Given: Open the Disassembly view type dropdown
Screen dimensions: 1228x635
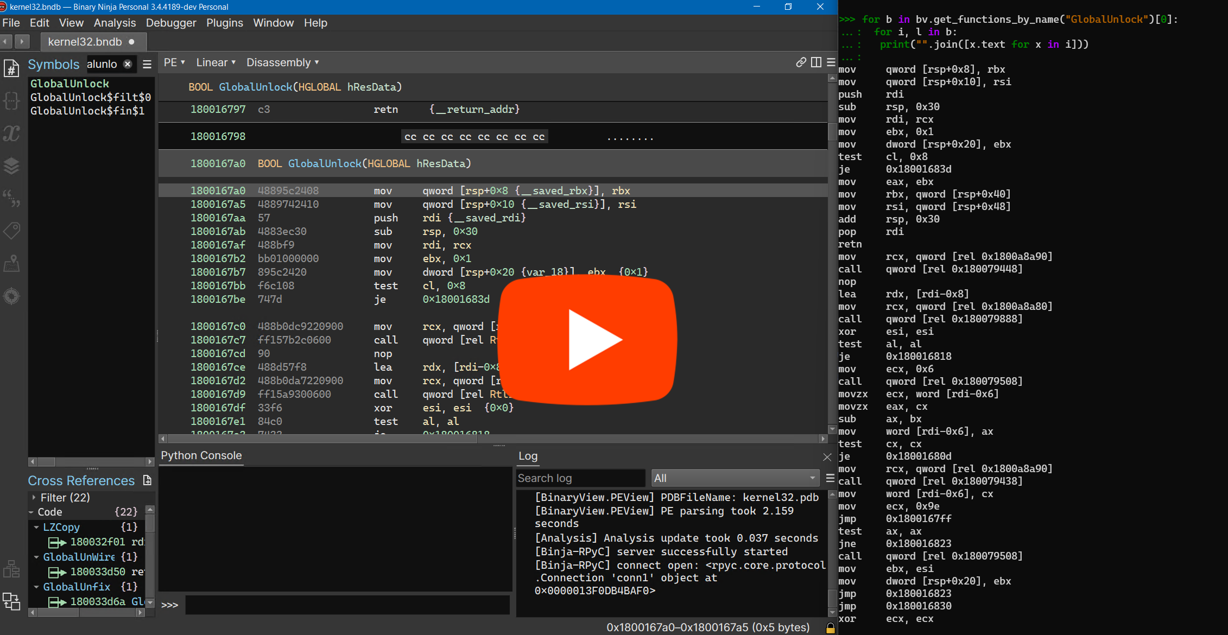Looking at the screenshot, I should point(282,62).
